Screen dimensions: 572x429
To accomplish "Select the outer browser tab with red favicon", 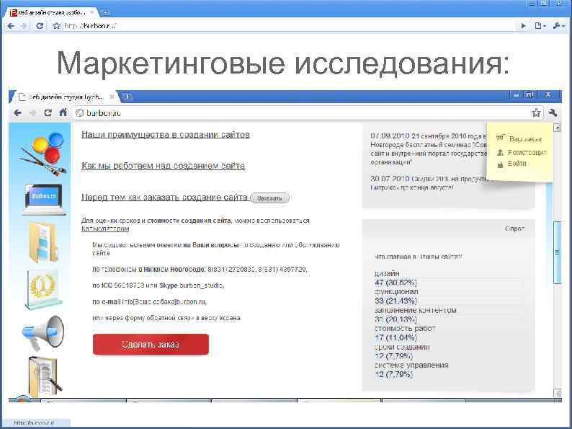I will pos(51,12).
